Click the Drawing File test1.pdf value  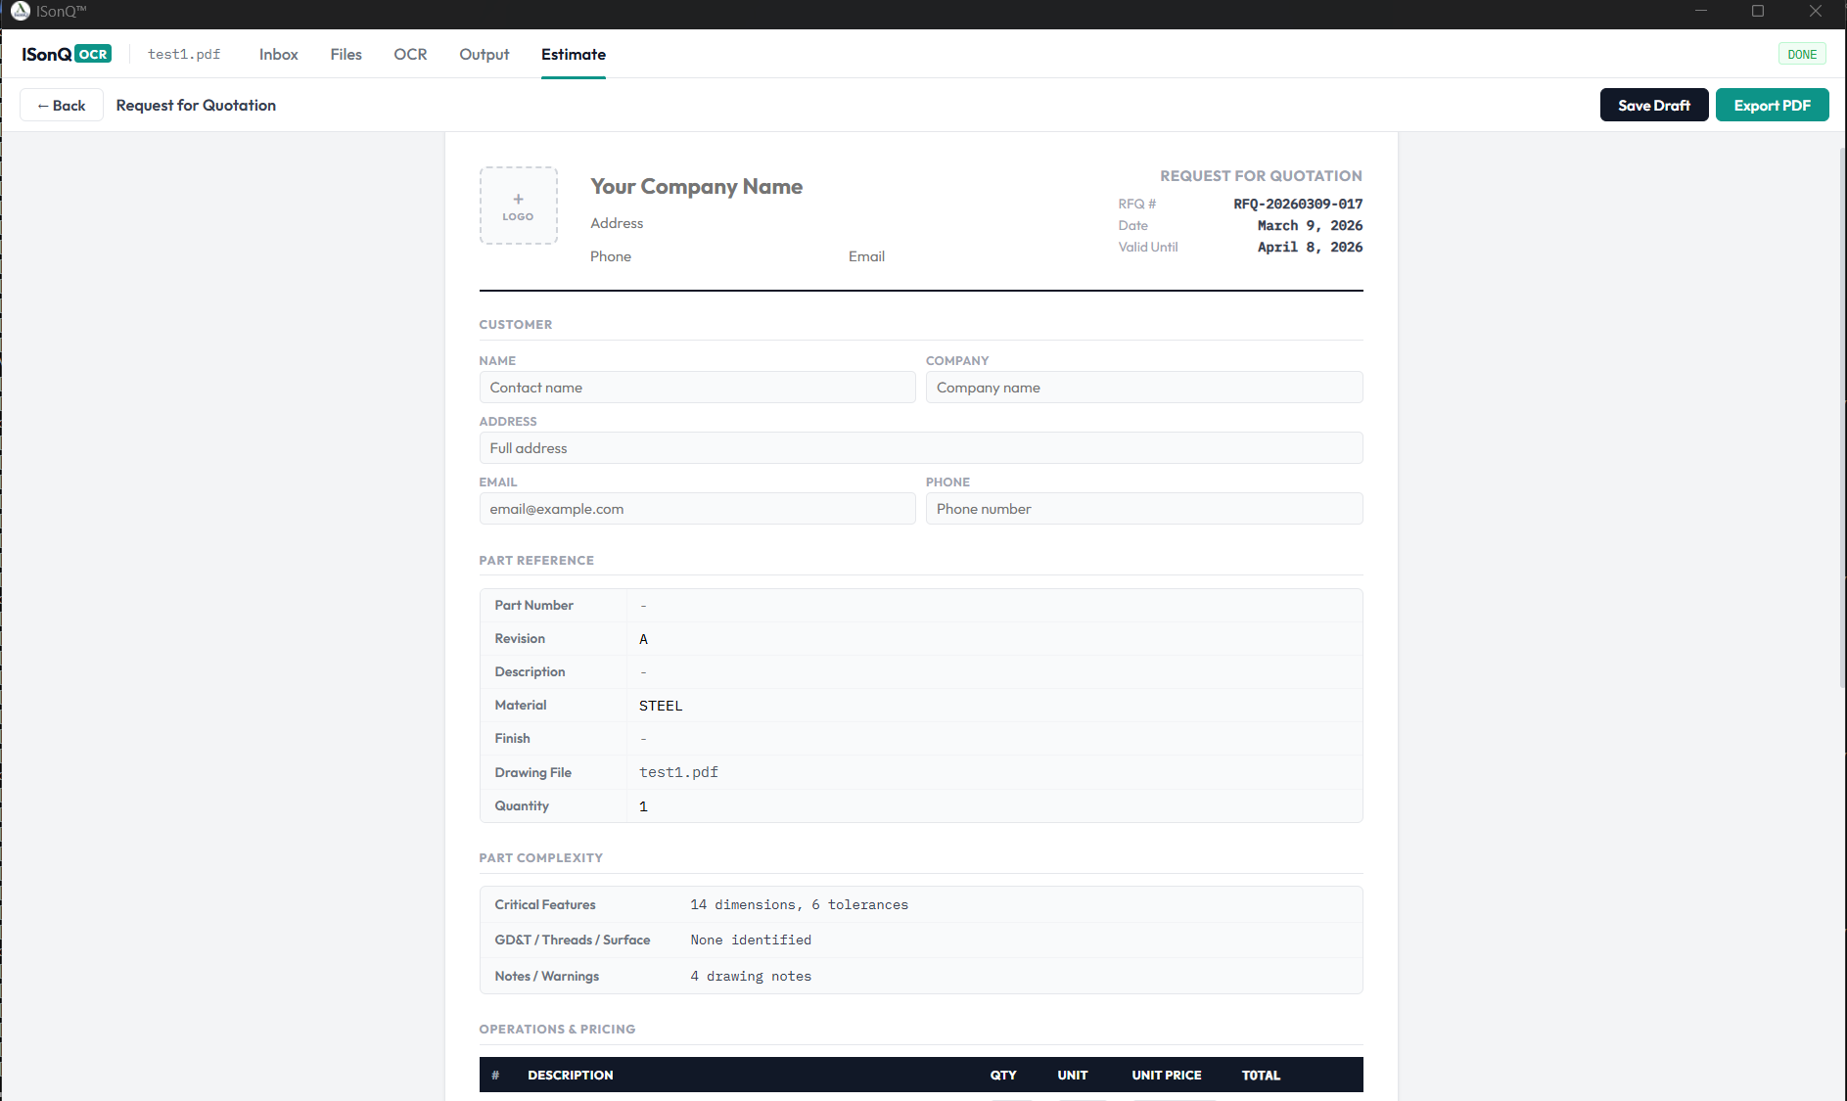point(678,772)
